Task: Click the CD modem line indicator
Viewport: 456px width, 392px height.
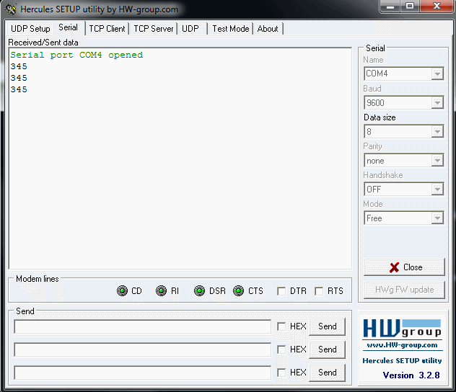Action: (122, 290)
